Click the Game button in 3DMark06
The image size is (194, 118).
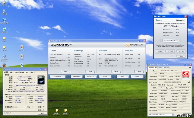[137, 77]
